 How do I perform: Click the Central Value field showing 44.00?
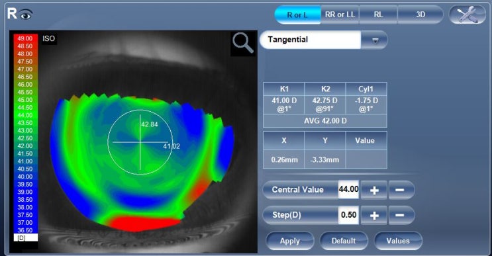[348, 189]
